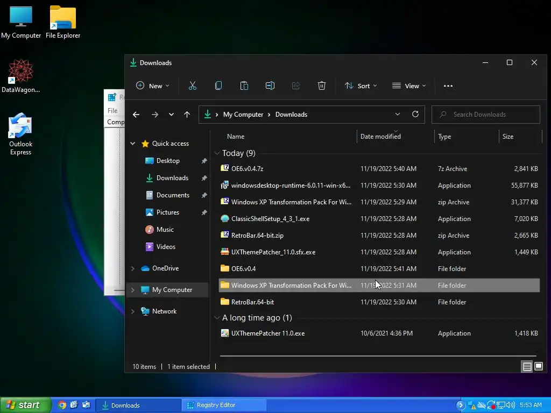The height and width of the screenshot is (413, 551).
Task: Click the Copy icon in toolbar
Action: pyautogui.click(x=218, y=86)
